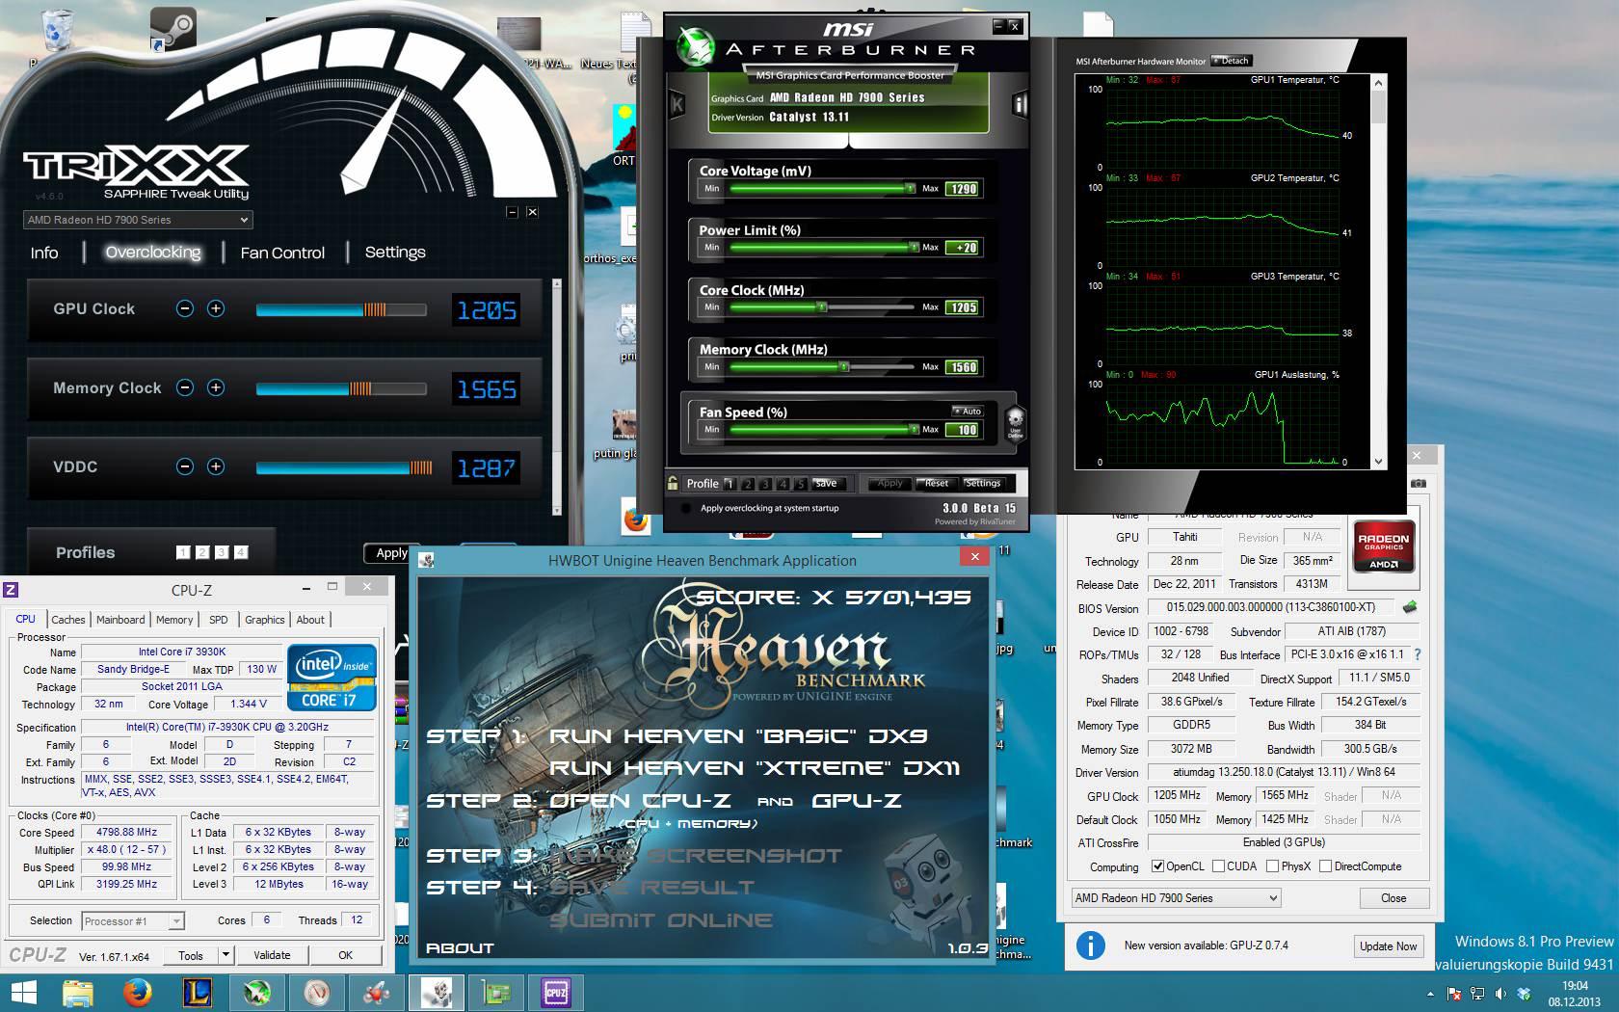Select TRIXX profile slot 4

pos(241,552)
